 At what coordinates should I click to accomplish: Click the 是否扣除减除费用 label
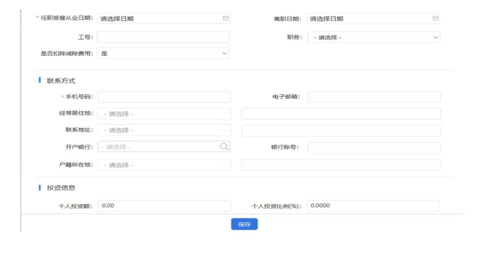(x=67, y=53)
